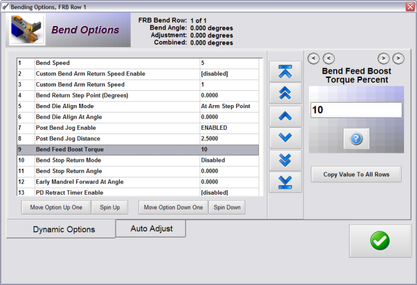The width and height of the screenshot is (417, 285).
Task: Close the Bending Options window
Action: coord(410,6)
